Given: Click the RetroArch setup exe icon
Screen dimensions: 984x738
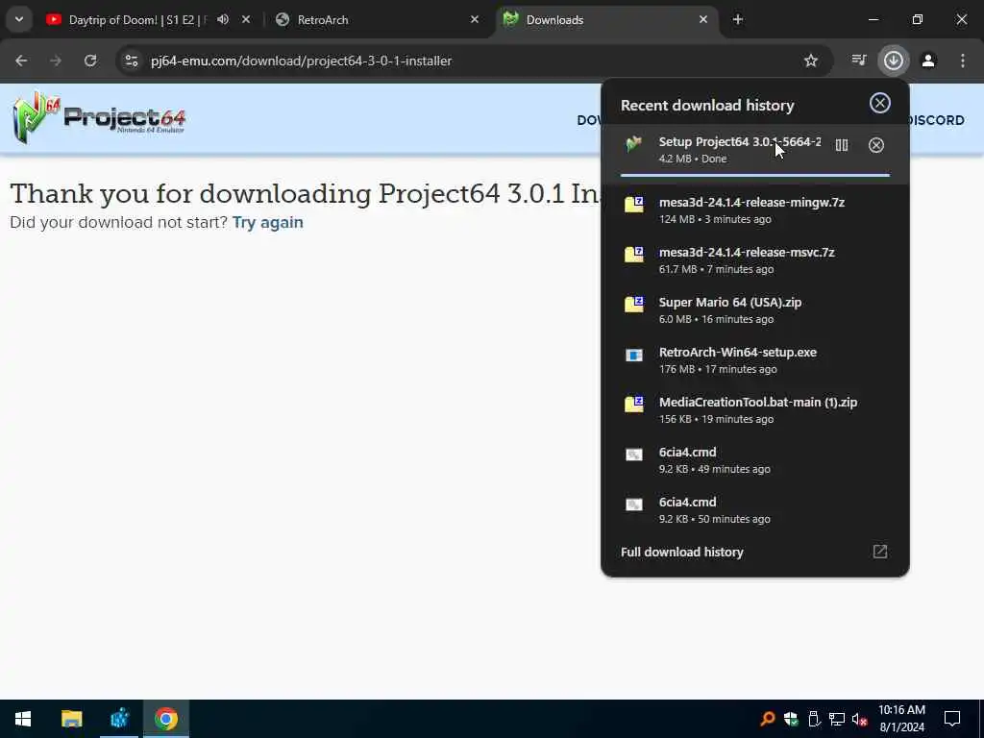Looking at the screenshot, I should pyautogui.click(x=634, y=356).
